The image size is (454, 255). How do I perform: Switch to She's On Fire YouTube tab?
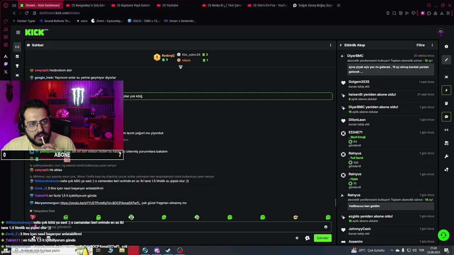coord(268,5)
